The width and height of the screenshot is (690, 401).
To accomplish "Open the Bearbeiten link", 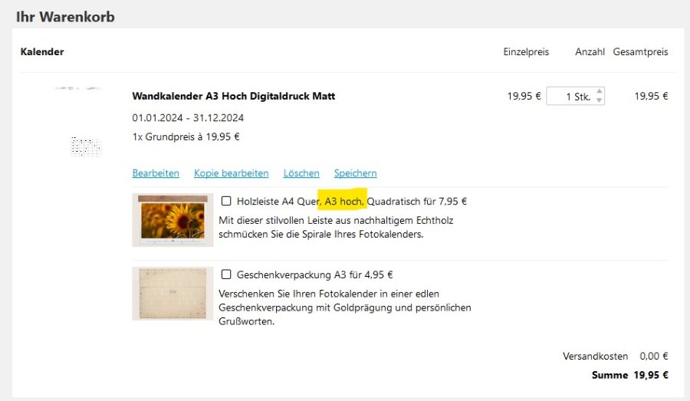I will point(156,173).
